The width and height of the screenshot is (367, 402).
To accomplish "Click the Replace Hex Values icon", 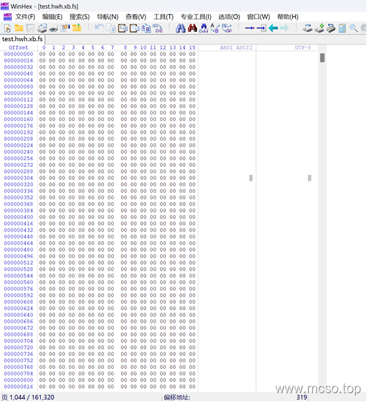I will 227,28.
